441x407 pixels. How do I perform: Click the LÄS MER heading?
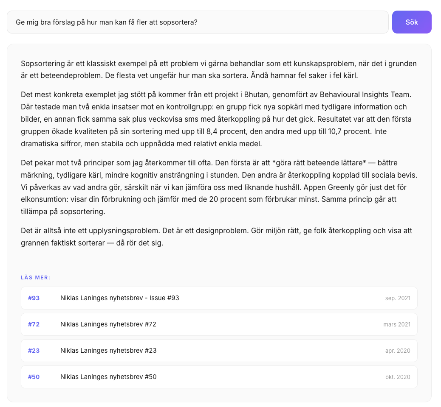35,278
